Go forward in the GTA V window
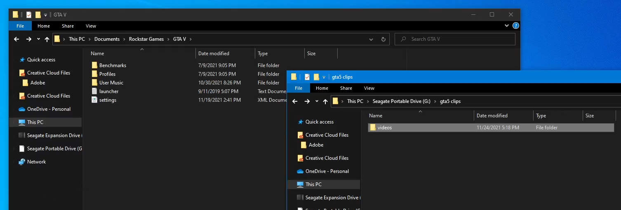This screenshot has width=621, height=210. click(28, 39)
